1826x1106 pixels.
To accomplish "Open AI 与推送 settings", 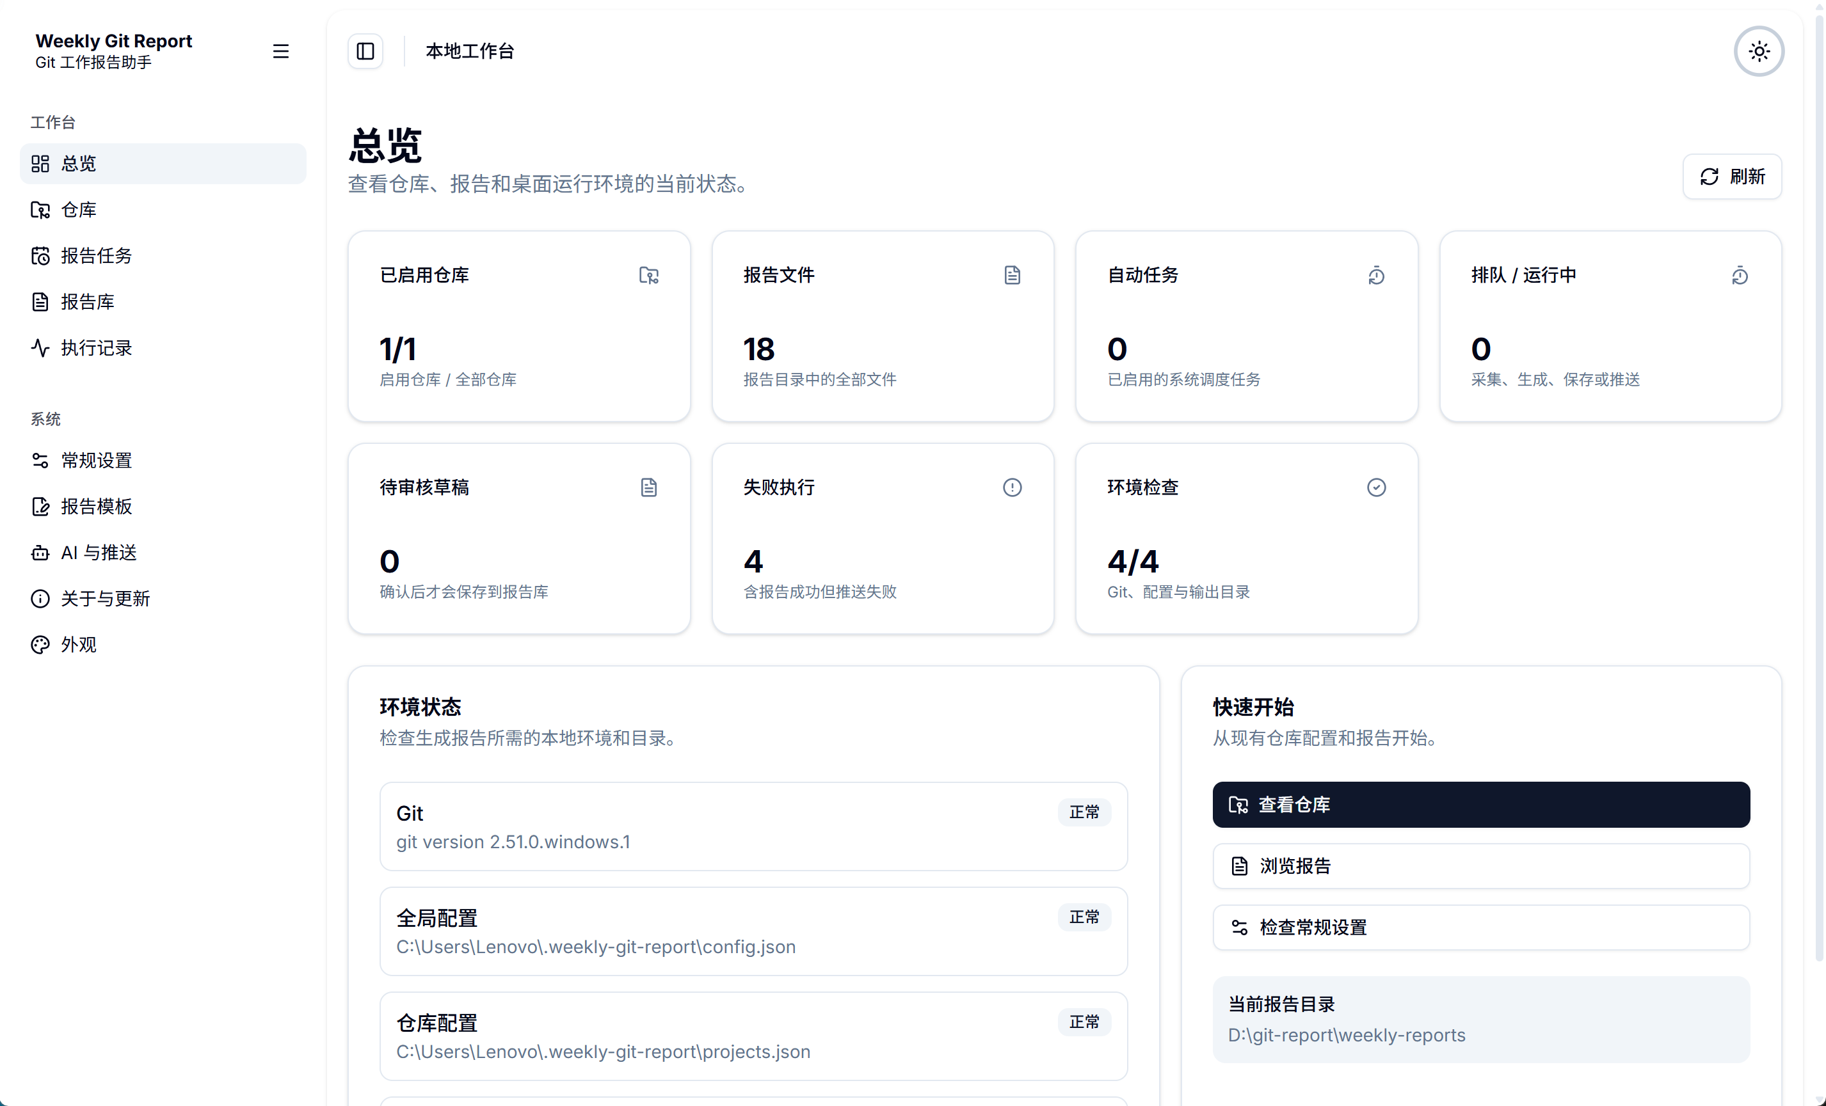I will (x=163, y=552).
